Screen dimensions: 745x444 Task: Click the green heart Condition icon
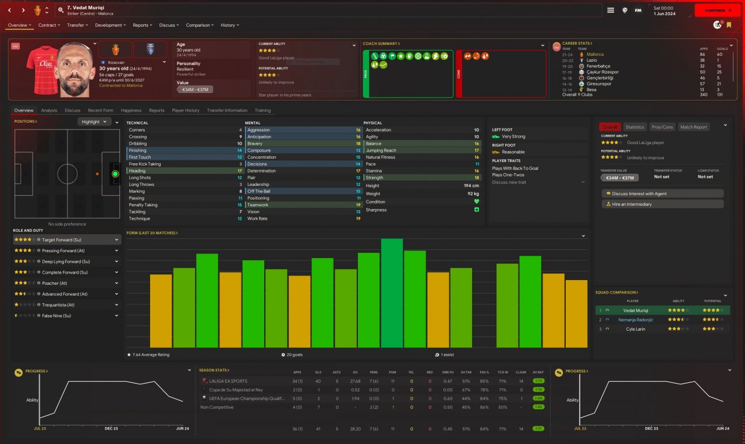pos(477,202)
